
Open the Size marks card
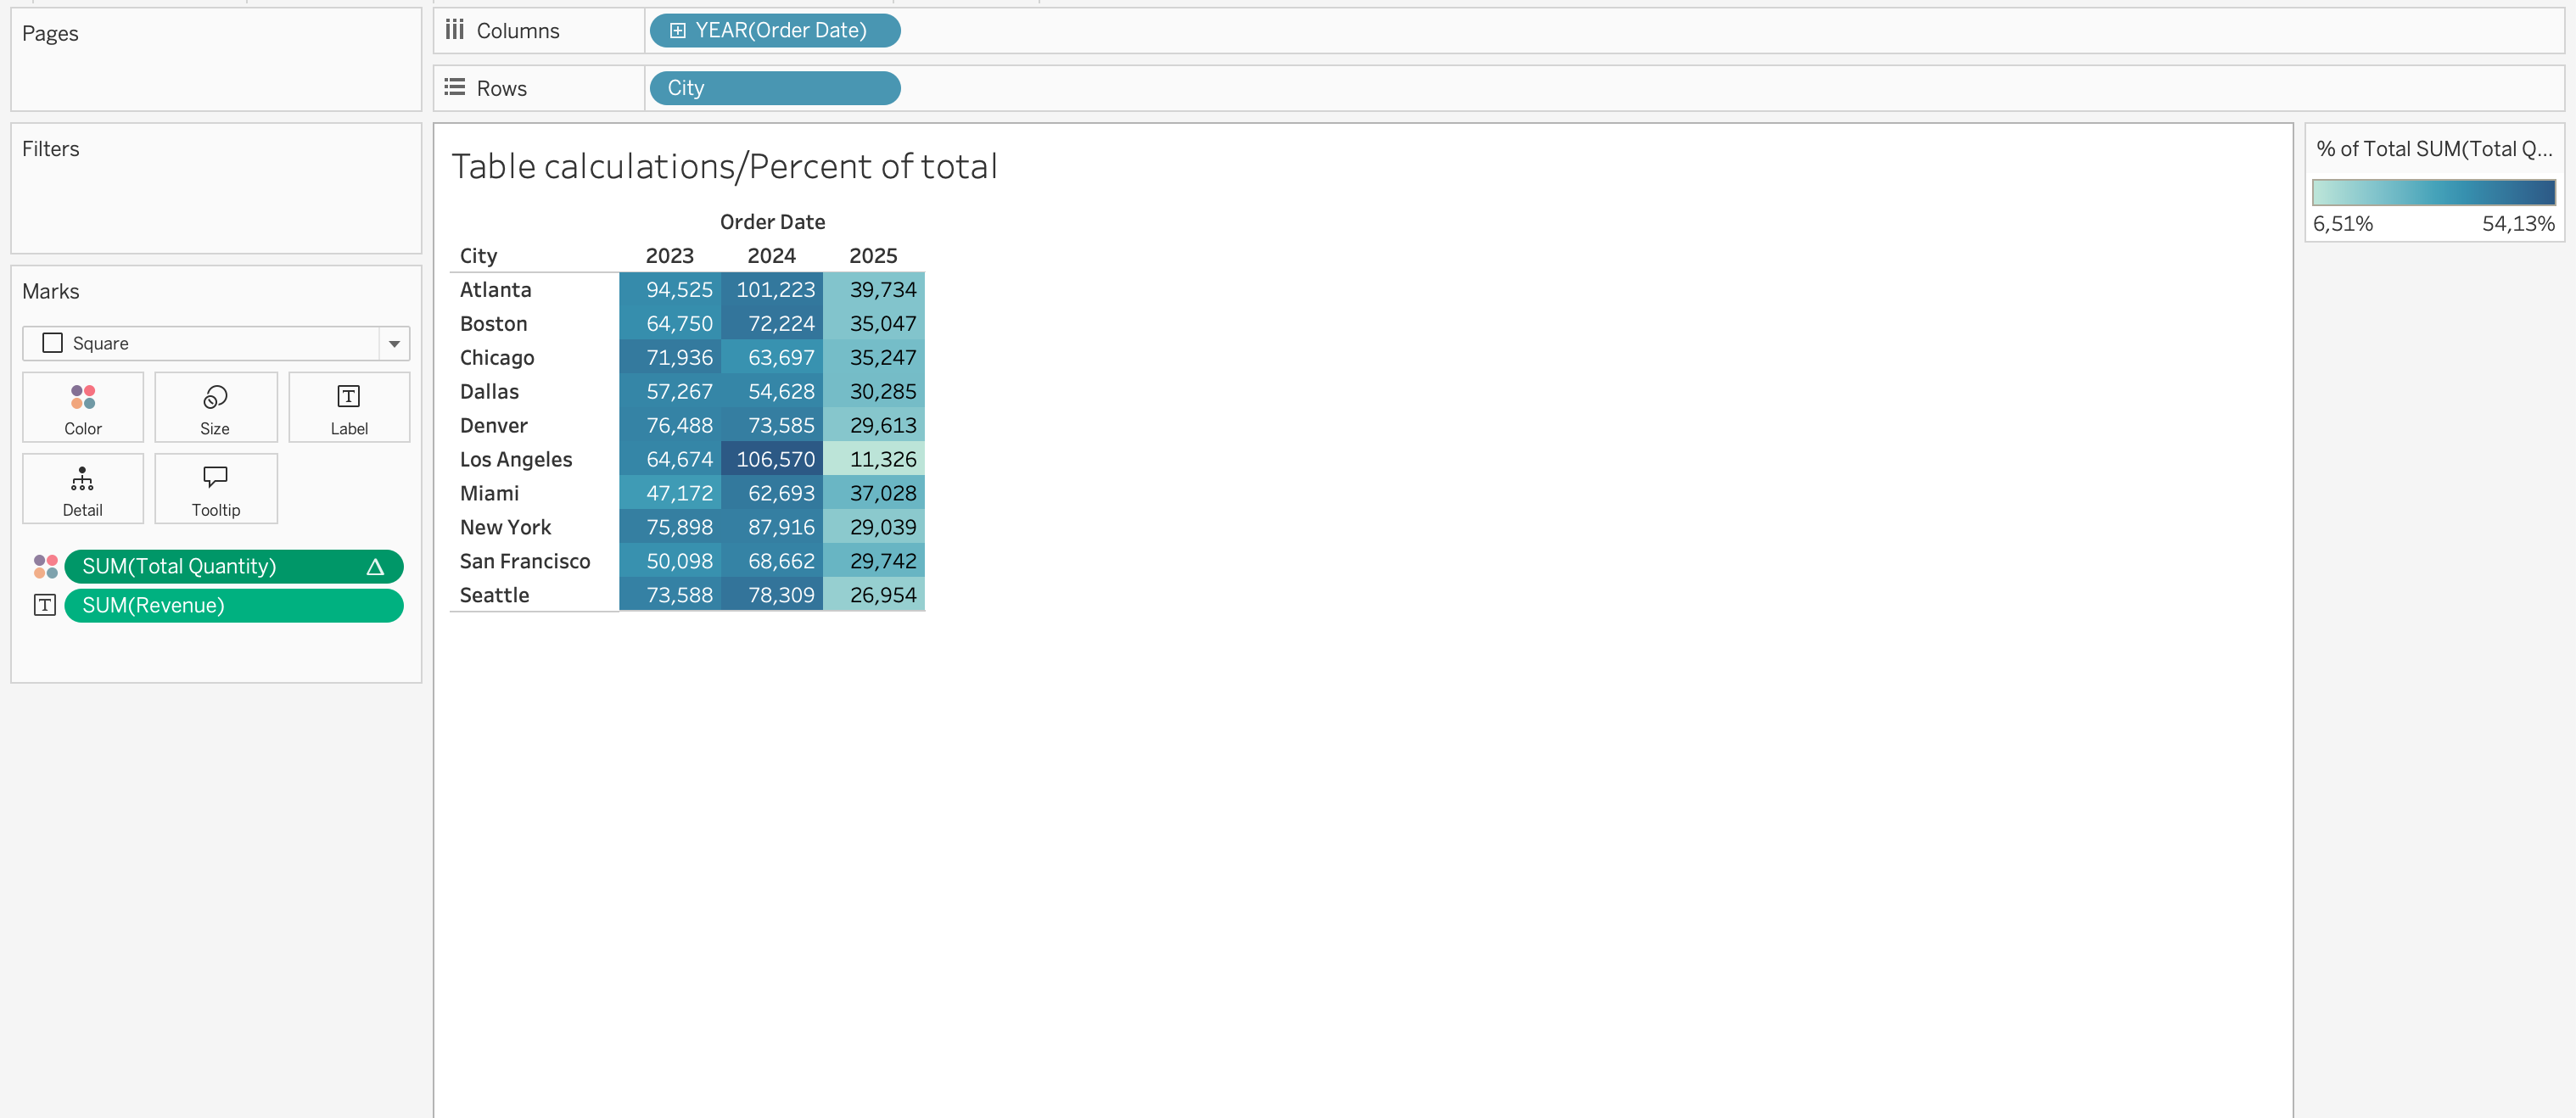[x=215, y=407]
